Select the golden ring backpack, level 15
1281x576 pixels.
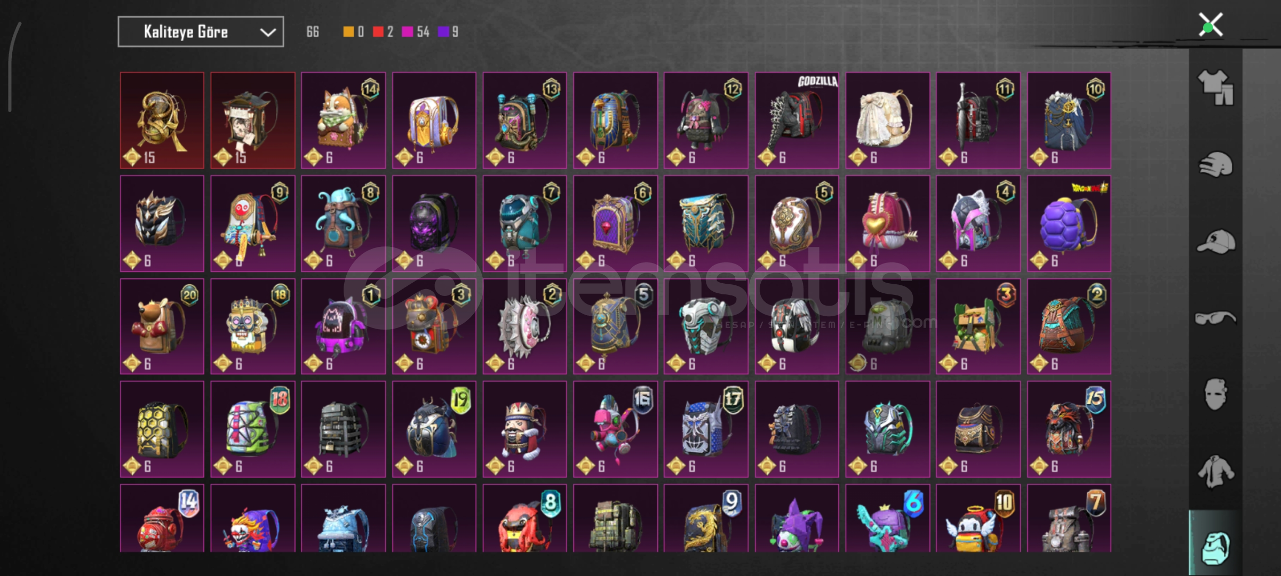[162, 121]
